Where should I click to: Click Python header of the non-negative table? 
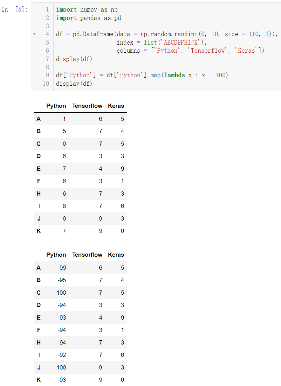point(56,106)
